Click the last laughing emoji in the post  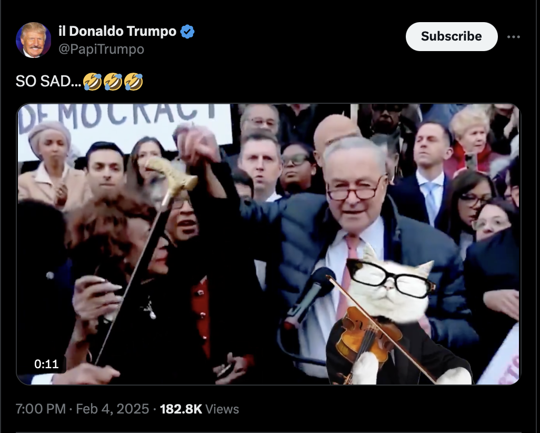click(134, 82)
